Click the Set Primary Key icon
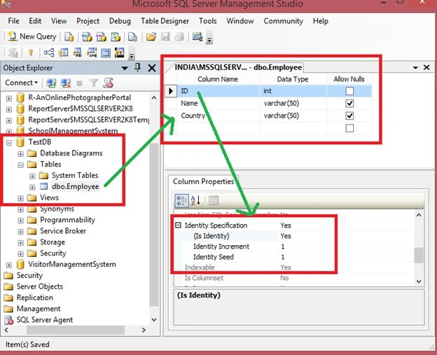The width and height of the screenshot is (437, 355). [31, 53]
